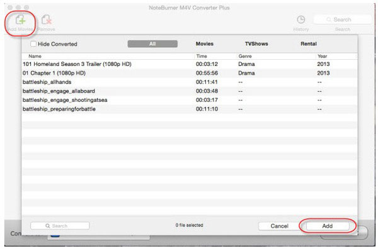Click the 00:03:17 time cell
The height and width of the screenshot is (249, 378).
tap(207, 100)
